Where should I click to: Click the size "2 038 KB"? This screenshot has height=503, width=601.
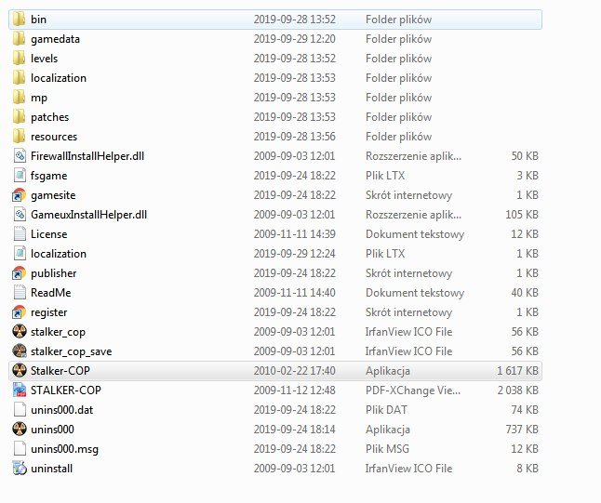[x=517, y=390]
